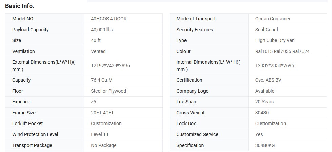Select the 20 Years life span value
The width and height of the screenshot is (332, 152).
tap(265, 102)
